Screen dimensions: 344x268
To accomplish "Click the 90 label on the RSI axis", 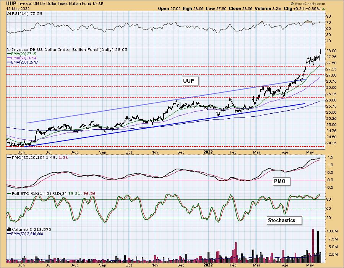I will click(328, 16).
